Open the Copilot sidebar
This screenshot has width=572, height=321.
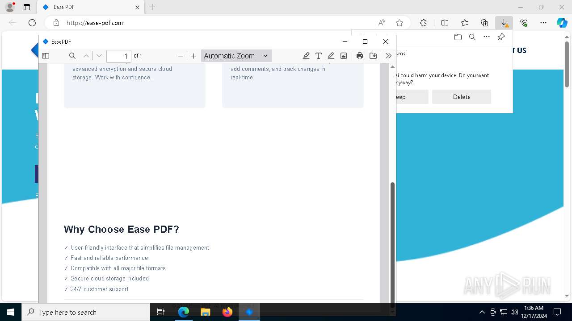(x=562, y=23)
